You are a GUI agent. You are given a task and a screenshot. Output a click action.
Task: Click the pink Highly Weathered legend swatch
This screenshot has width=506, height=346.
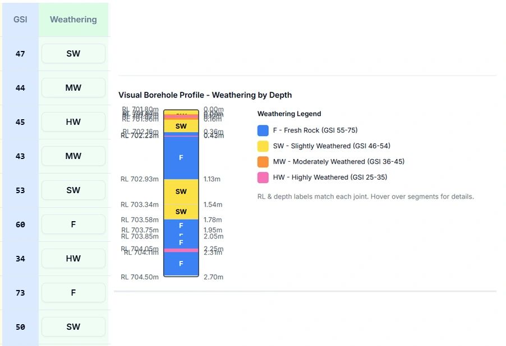(263, 177)
